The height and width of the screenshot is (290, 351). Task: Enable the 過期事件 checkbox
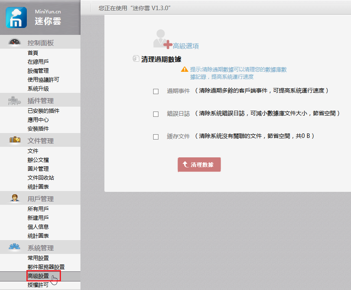tap(156, 91)
